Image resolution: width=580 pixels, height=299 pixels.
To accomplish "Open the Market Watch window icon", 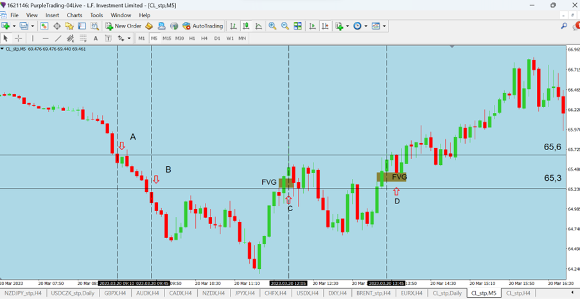I will 44,26.
